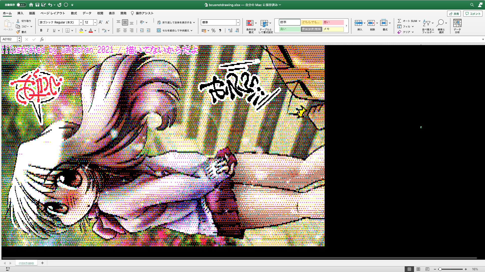
Task: Toggle Underline formatting
Action: (54, 30)
